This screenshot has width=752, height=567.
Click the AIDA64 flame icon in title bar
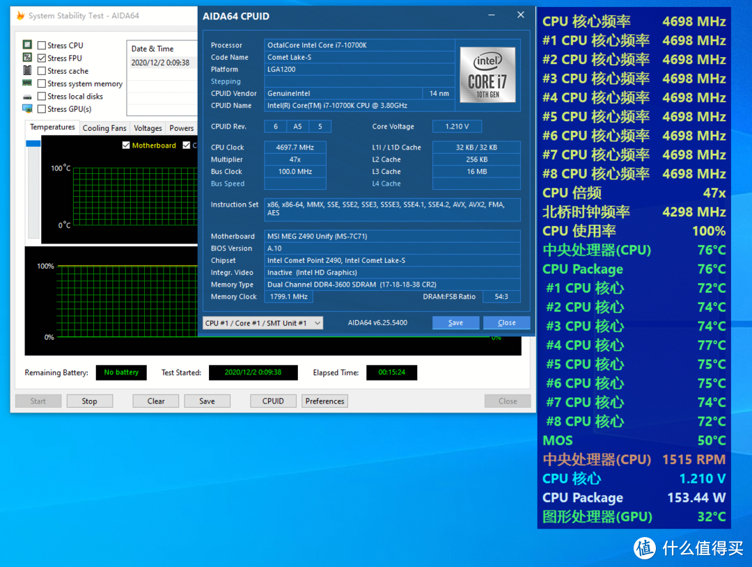21,16
